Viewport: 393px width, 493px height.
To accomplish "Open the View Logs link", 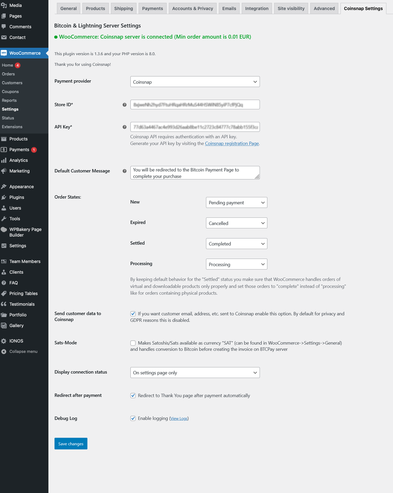I will point(179,419).
